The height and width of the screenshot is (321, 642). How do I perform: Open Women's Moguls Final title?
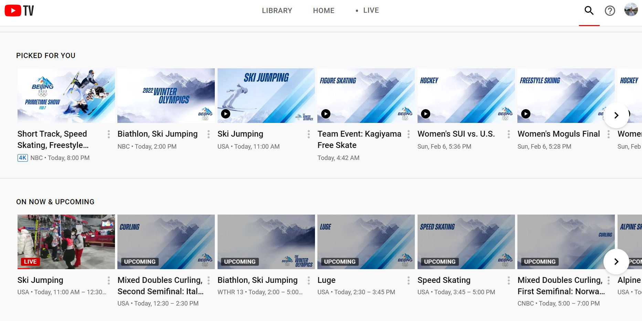click(559, 134)
